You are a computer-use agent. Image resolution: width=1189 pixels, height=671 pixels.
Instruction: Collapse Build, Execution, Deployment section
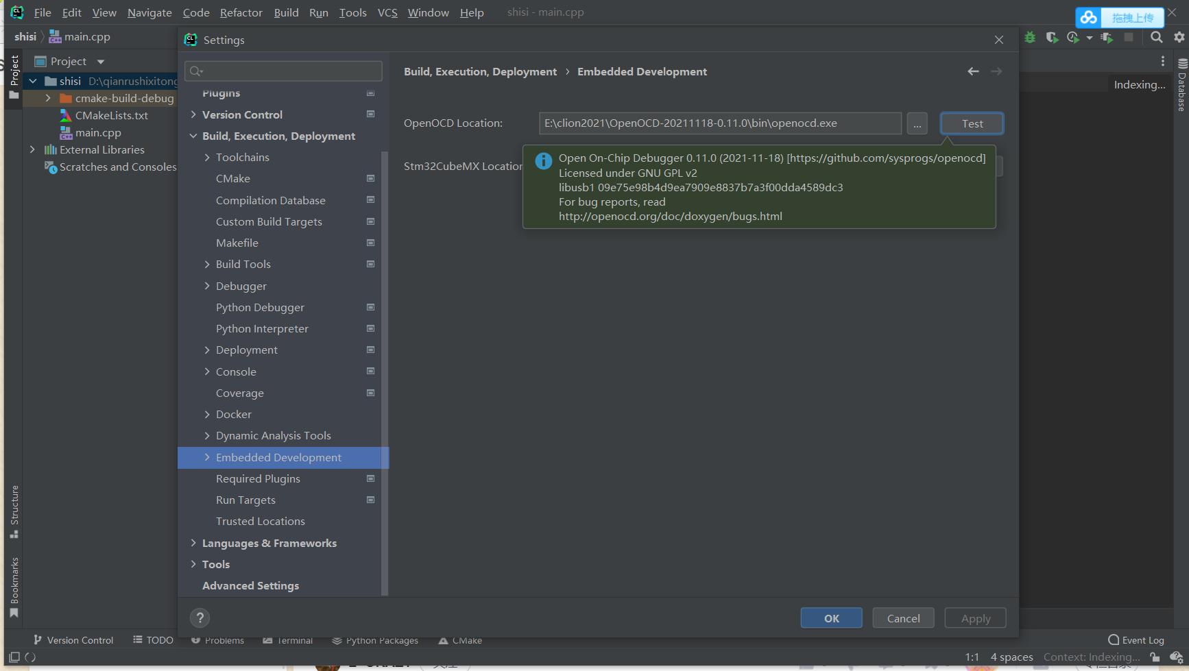point(193,136)
